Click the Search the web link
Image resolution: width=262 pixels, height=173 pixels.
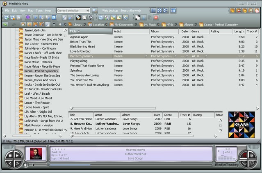pos(130,10)
